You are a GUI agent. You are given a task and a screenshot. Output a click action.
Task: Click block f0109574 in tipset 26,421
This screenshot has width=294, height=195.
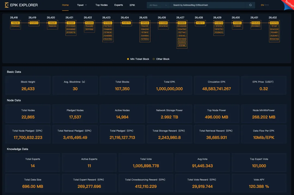(x=71, y=32)
